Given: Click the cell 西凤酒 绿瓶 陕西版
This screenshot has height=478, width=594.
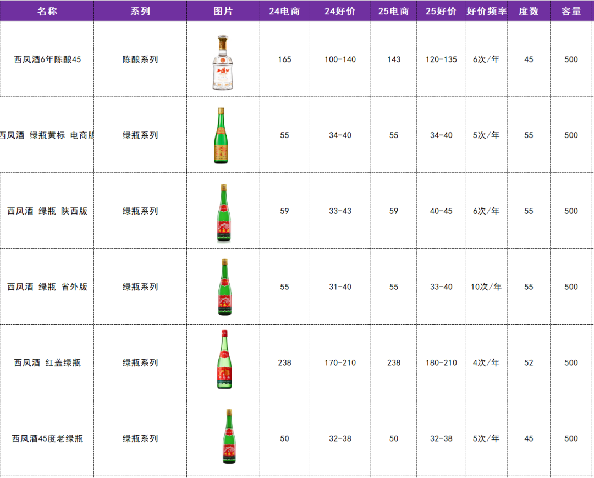Looking at the screenshot, I should [47, 211].
